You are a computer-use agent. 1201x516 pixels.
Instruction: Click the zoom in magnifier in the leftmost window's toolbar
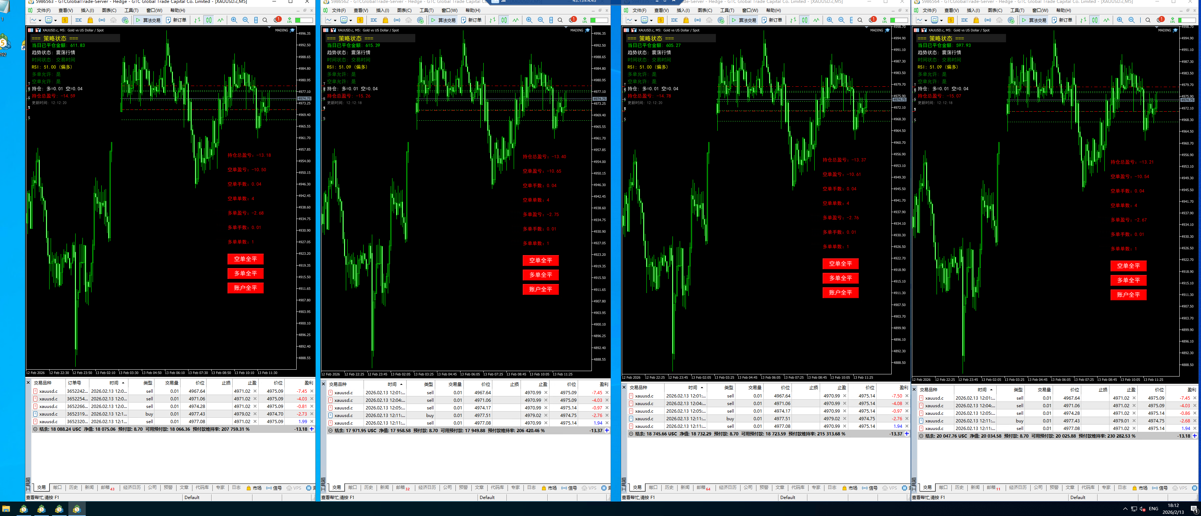[234, 20]
